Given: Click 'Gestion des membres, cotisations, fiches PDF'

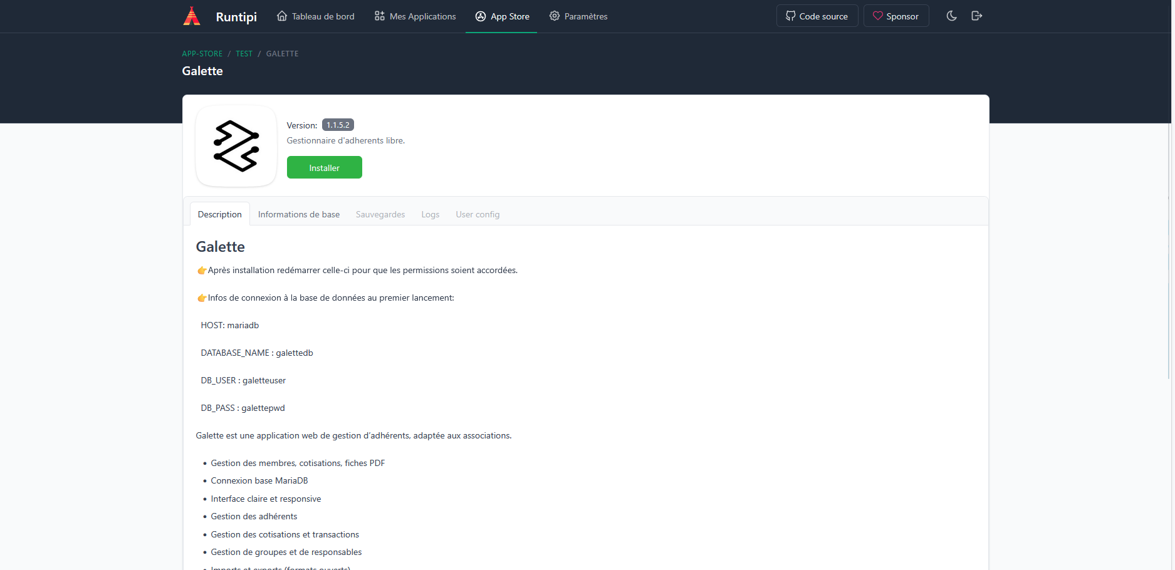Looking at the screenshot, I should [298, 463].
